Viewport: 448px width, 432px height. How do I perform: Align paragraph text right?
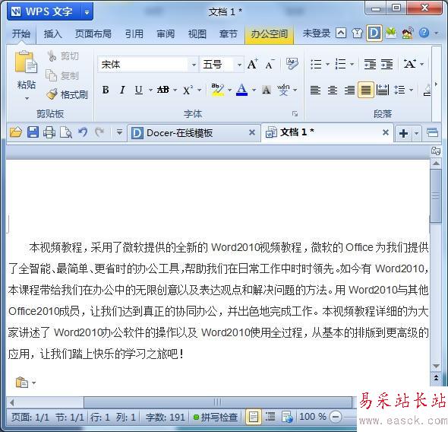[x=349, y=90]
